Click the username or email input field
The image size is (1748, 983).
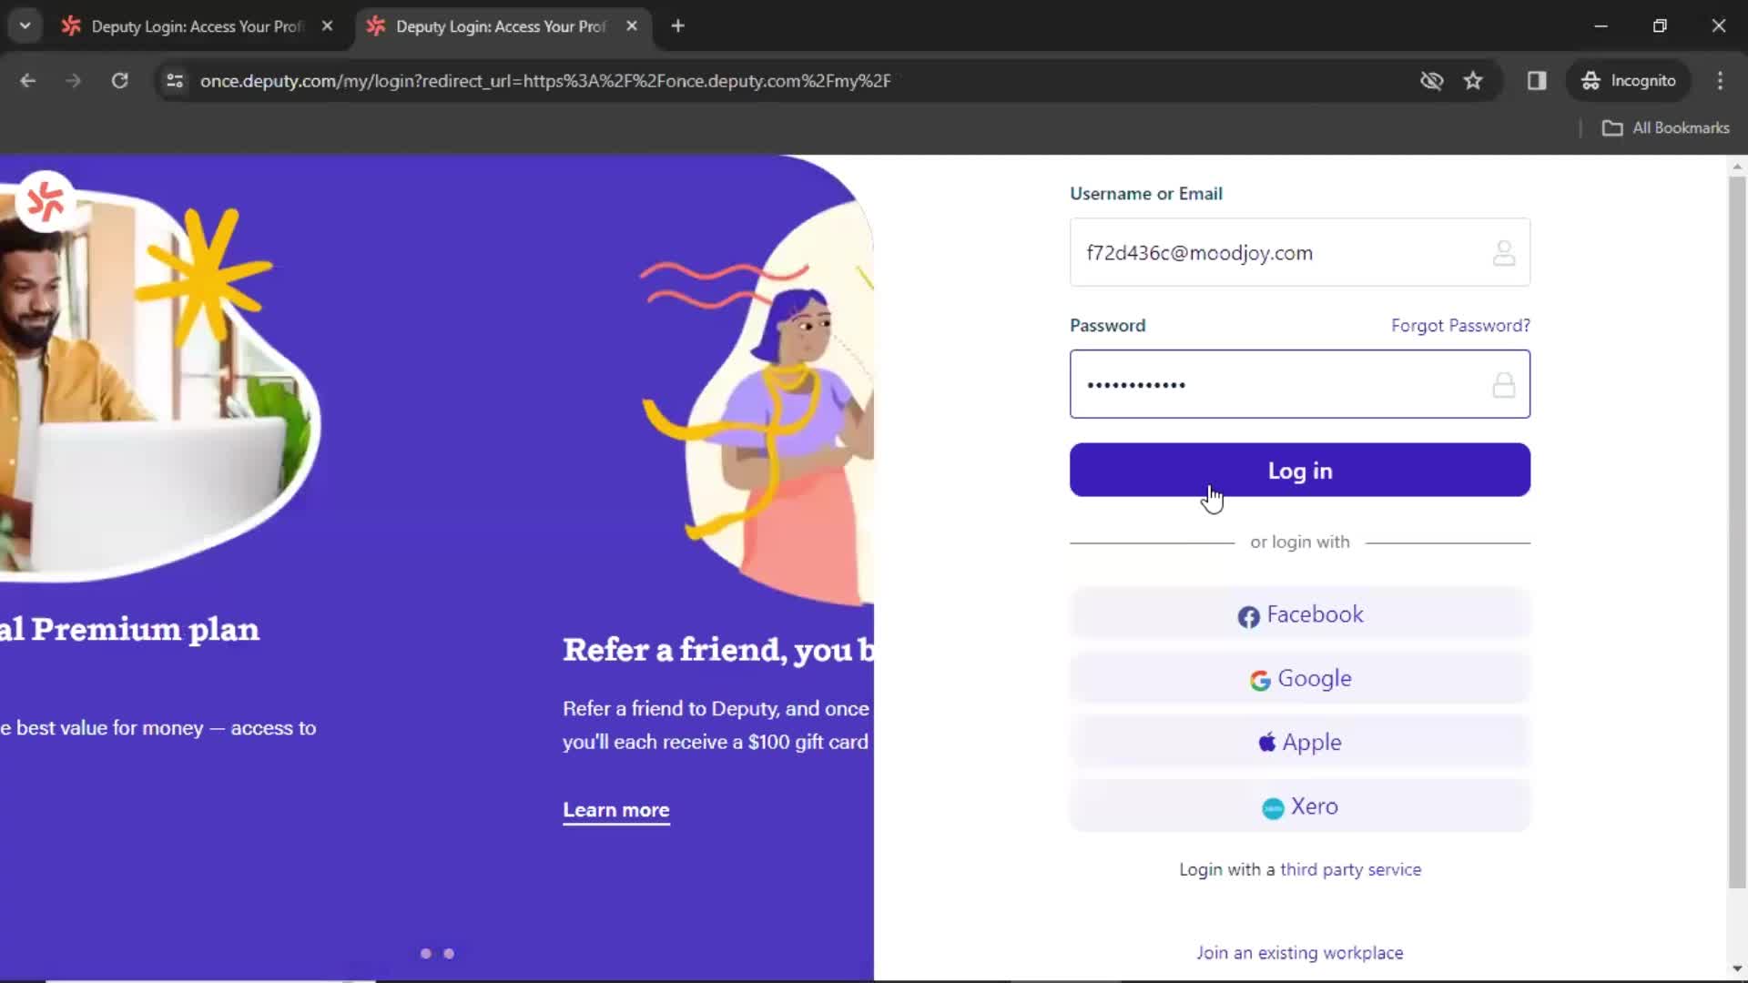pos(1299,252)
